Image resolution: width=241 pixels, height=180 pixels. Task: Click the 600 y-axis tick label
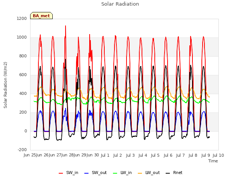click(23, 75)
